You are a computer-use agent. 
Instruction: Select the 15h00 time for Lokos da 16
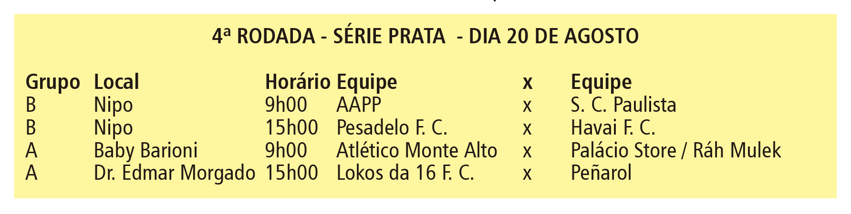tap(291, 173)
